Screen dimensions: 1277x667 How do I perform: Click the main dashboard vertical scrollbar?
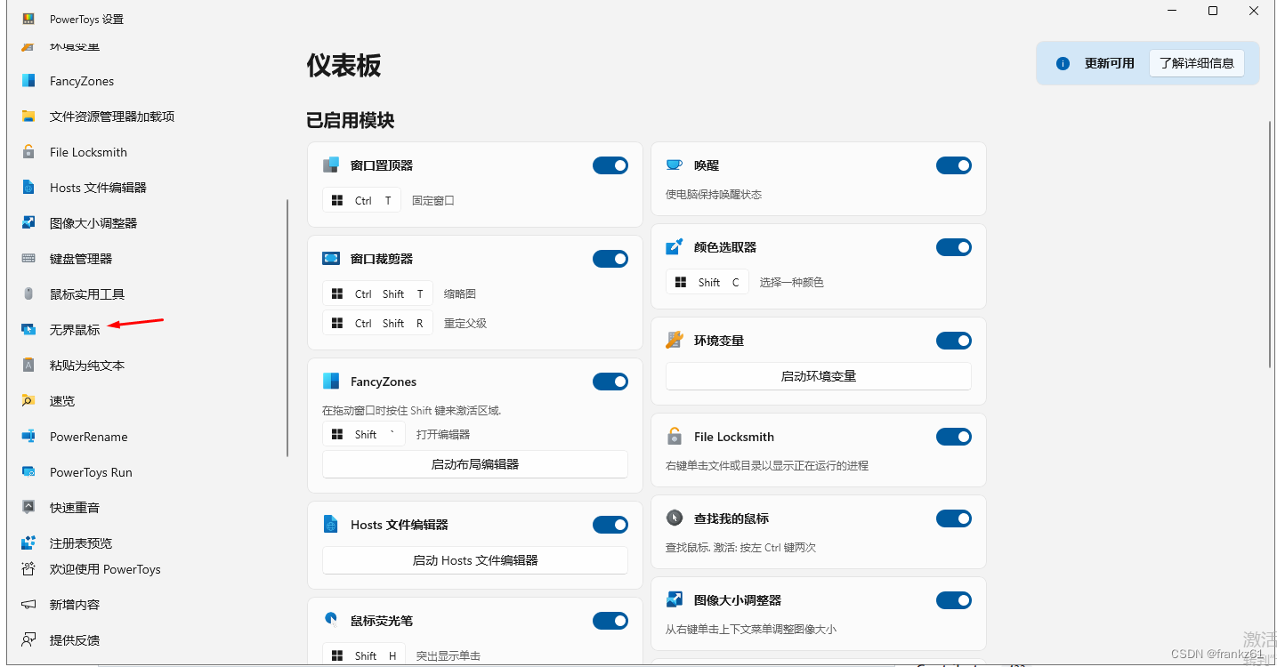pos(1271,244)
